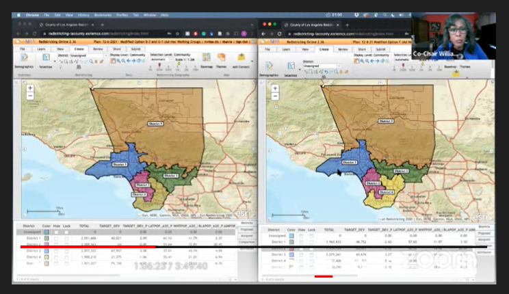
Task: Toggle Hide checkbox for Unassigned in left table
Action: tap(57, 232)
